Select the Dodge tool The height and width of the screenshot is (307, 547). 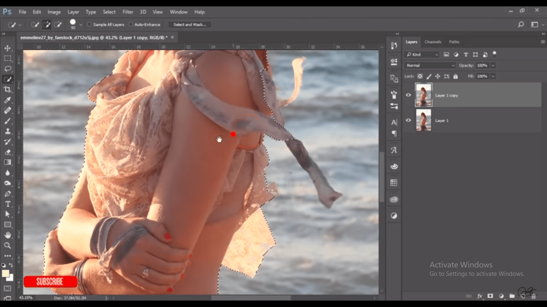[8, 183]
